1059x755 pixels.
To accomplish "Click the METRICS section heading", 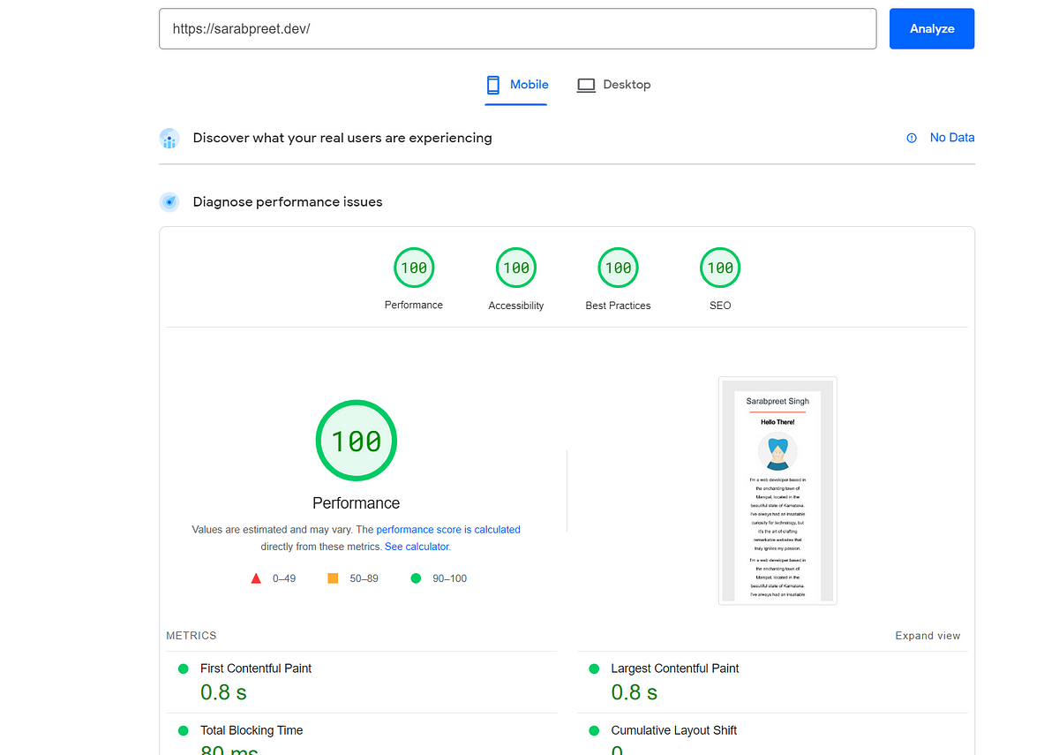I will [192, 636].
